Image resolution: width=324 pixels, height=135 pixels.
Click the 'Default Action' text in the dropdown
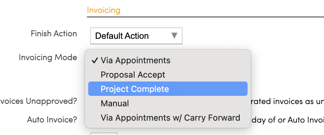122,36
